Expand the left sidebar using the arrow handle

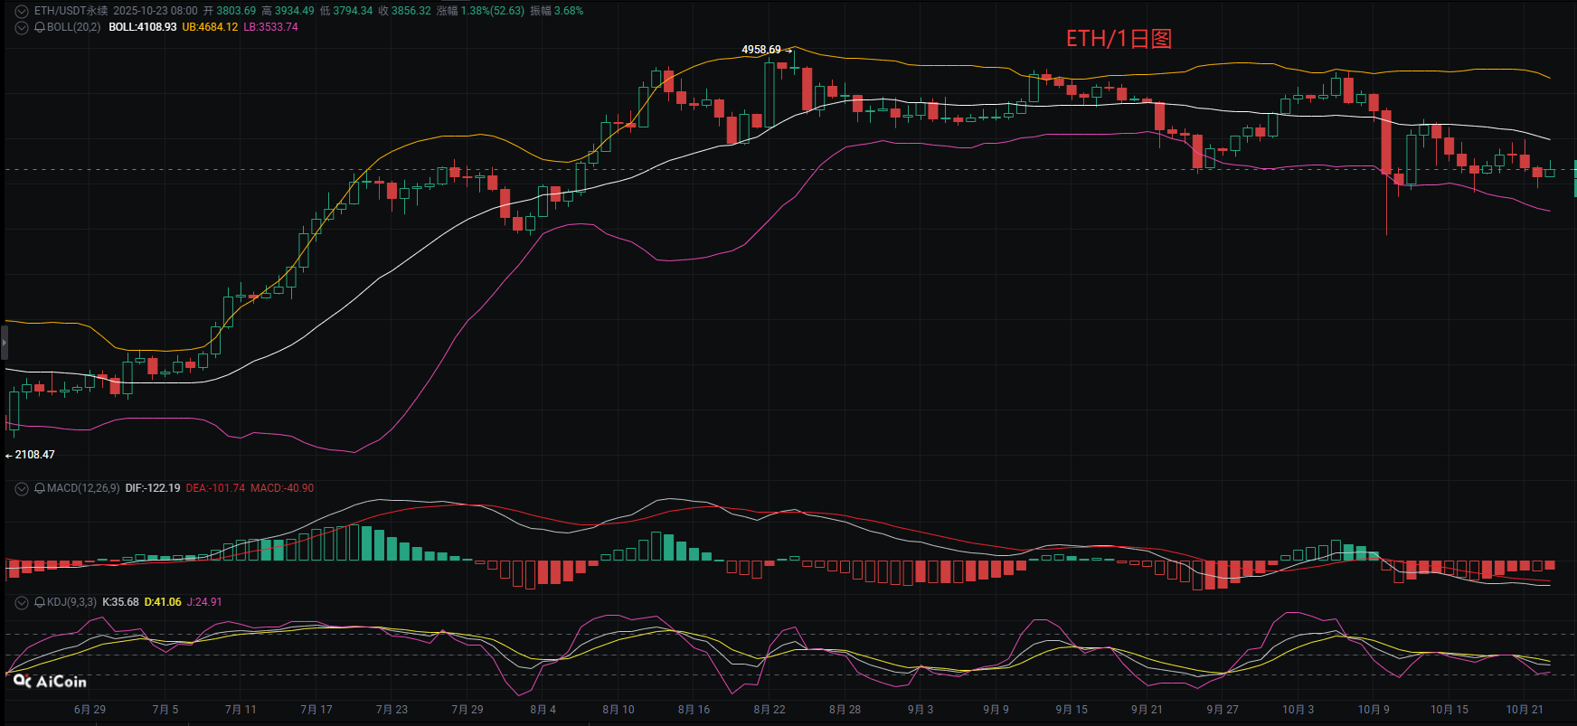(x=4, y=344)
